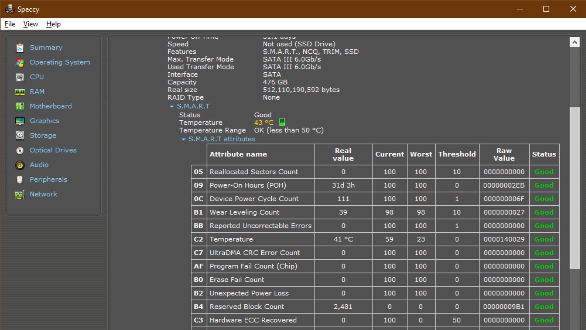Click the Status column header
Image resolution: width=586 pixels, height=330 pixels.
[544, 154]
